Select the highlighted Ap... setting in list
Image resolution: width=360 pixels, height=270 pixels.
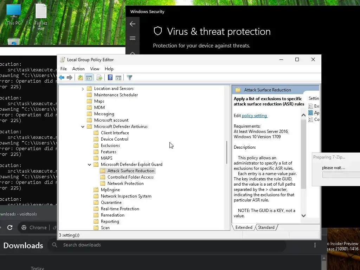tap(314, 113)
